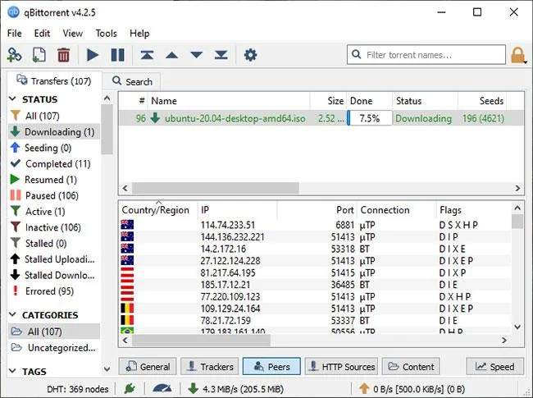Sort peers by Flags column header
This screenshot has width=533, height=398.
[473, 210]
